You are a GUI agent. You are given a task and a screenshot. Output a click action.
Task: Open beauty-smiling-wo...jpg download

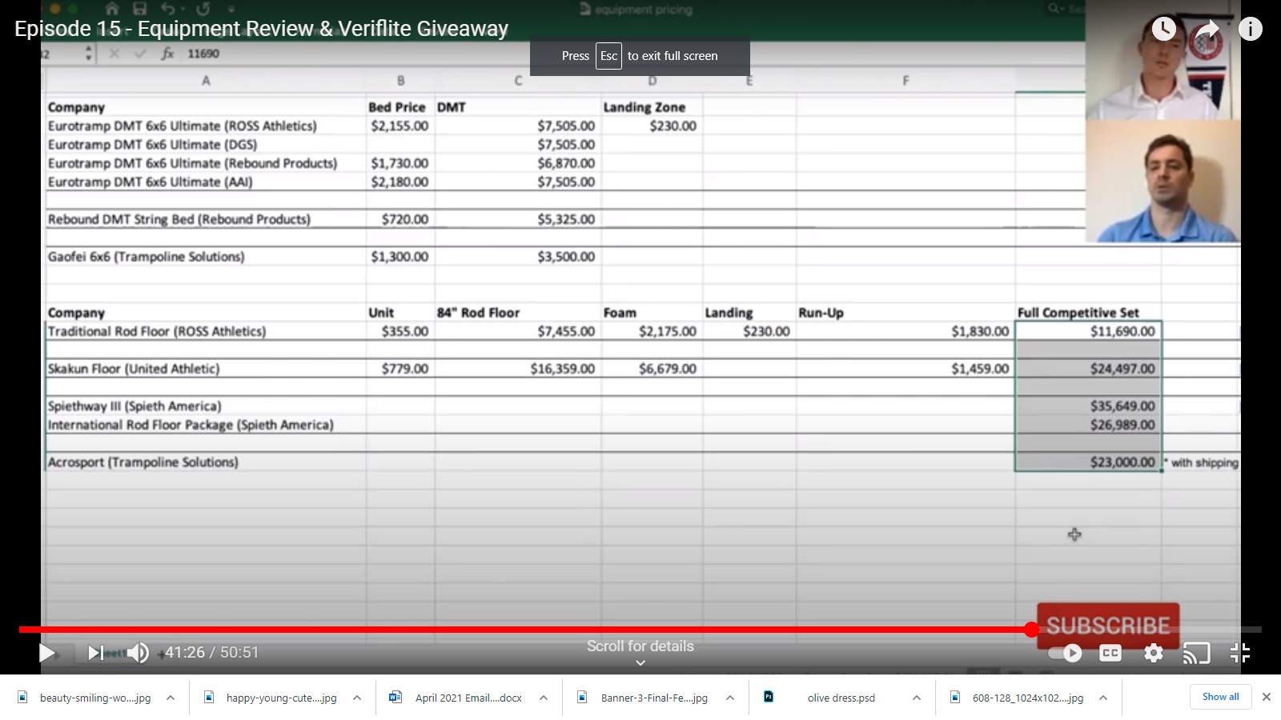[94, 698]
